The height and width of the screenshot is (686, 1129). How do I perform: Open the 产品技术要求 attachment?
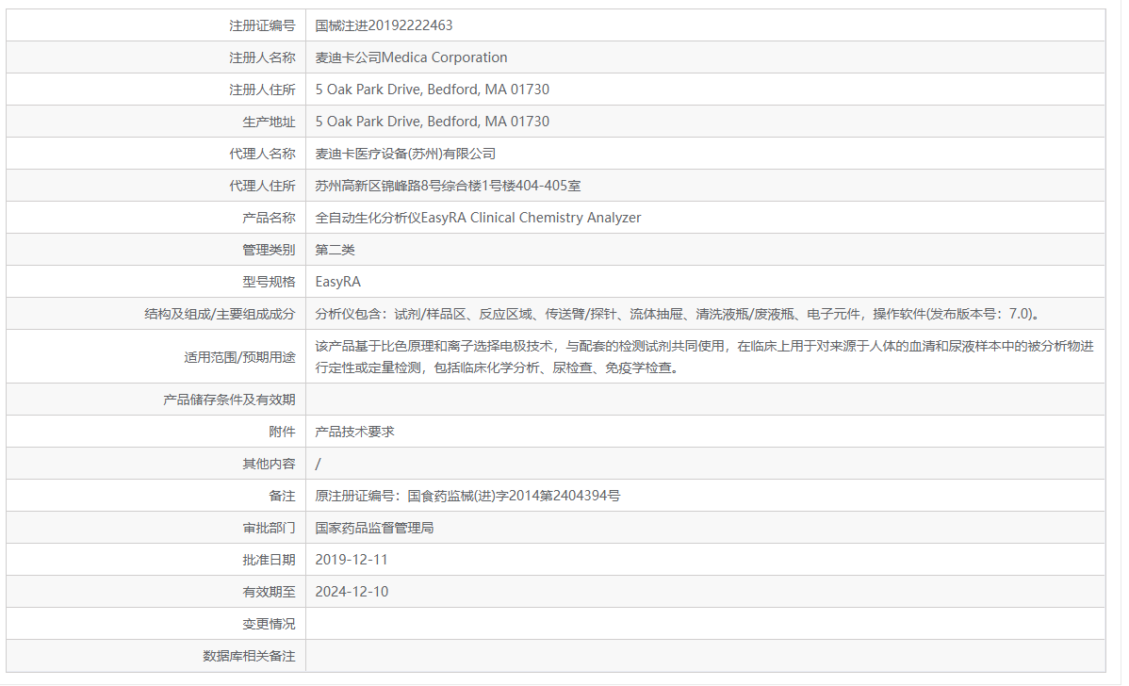(354, 432)
